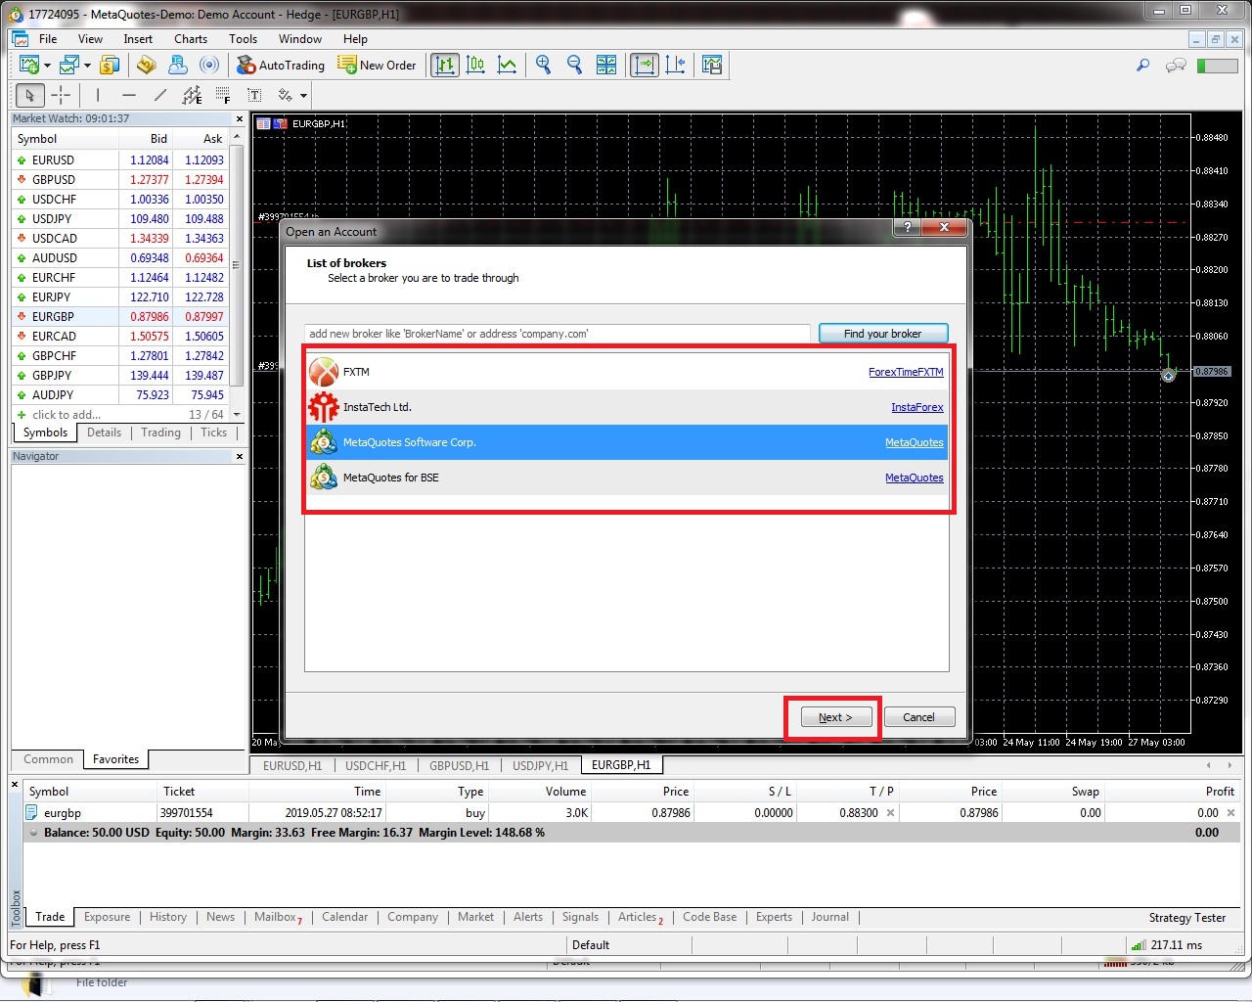Switch to Favorites tab in Navigator
The height and width of the screenshot is (1002, 1252).
115,759
